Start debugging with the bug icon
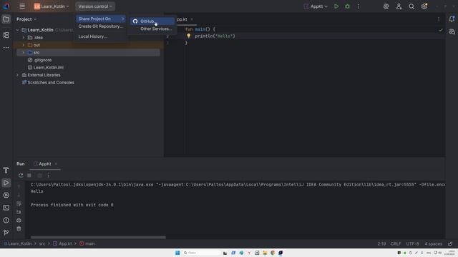This screenshot has height=257, width=458. 347,6
